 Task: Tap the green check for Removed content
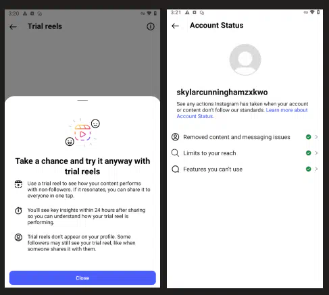tap(309, 137)
